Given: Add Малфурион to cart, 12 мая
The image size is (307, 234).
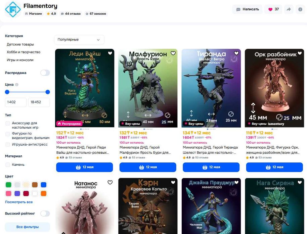Looking at the screenshot, I should (x=148, y=167).
